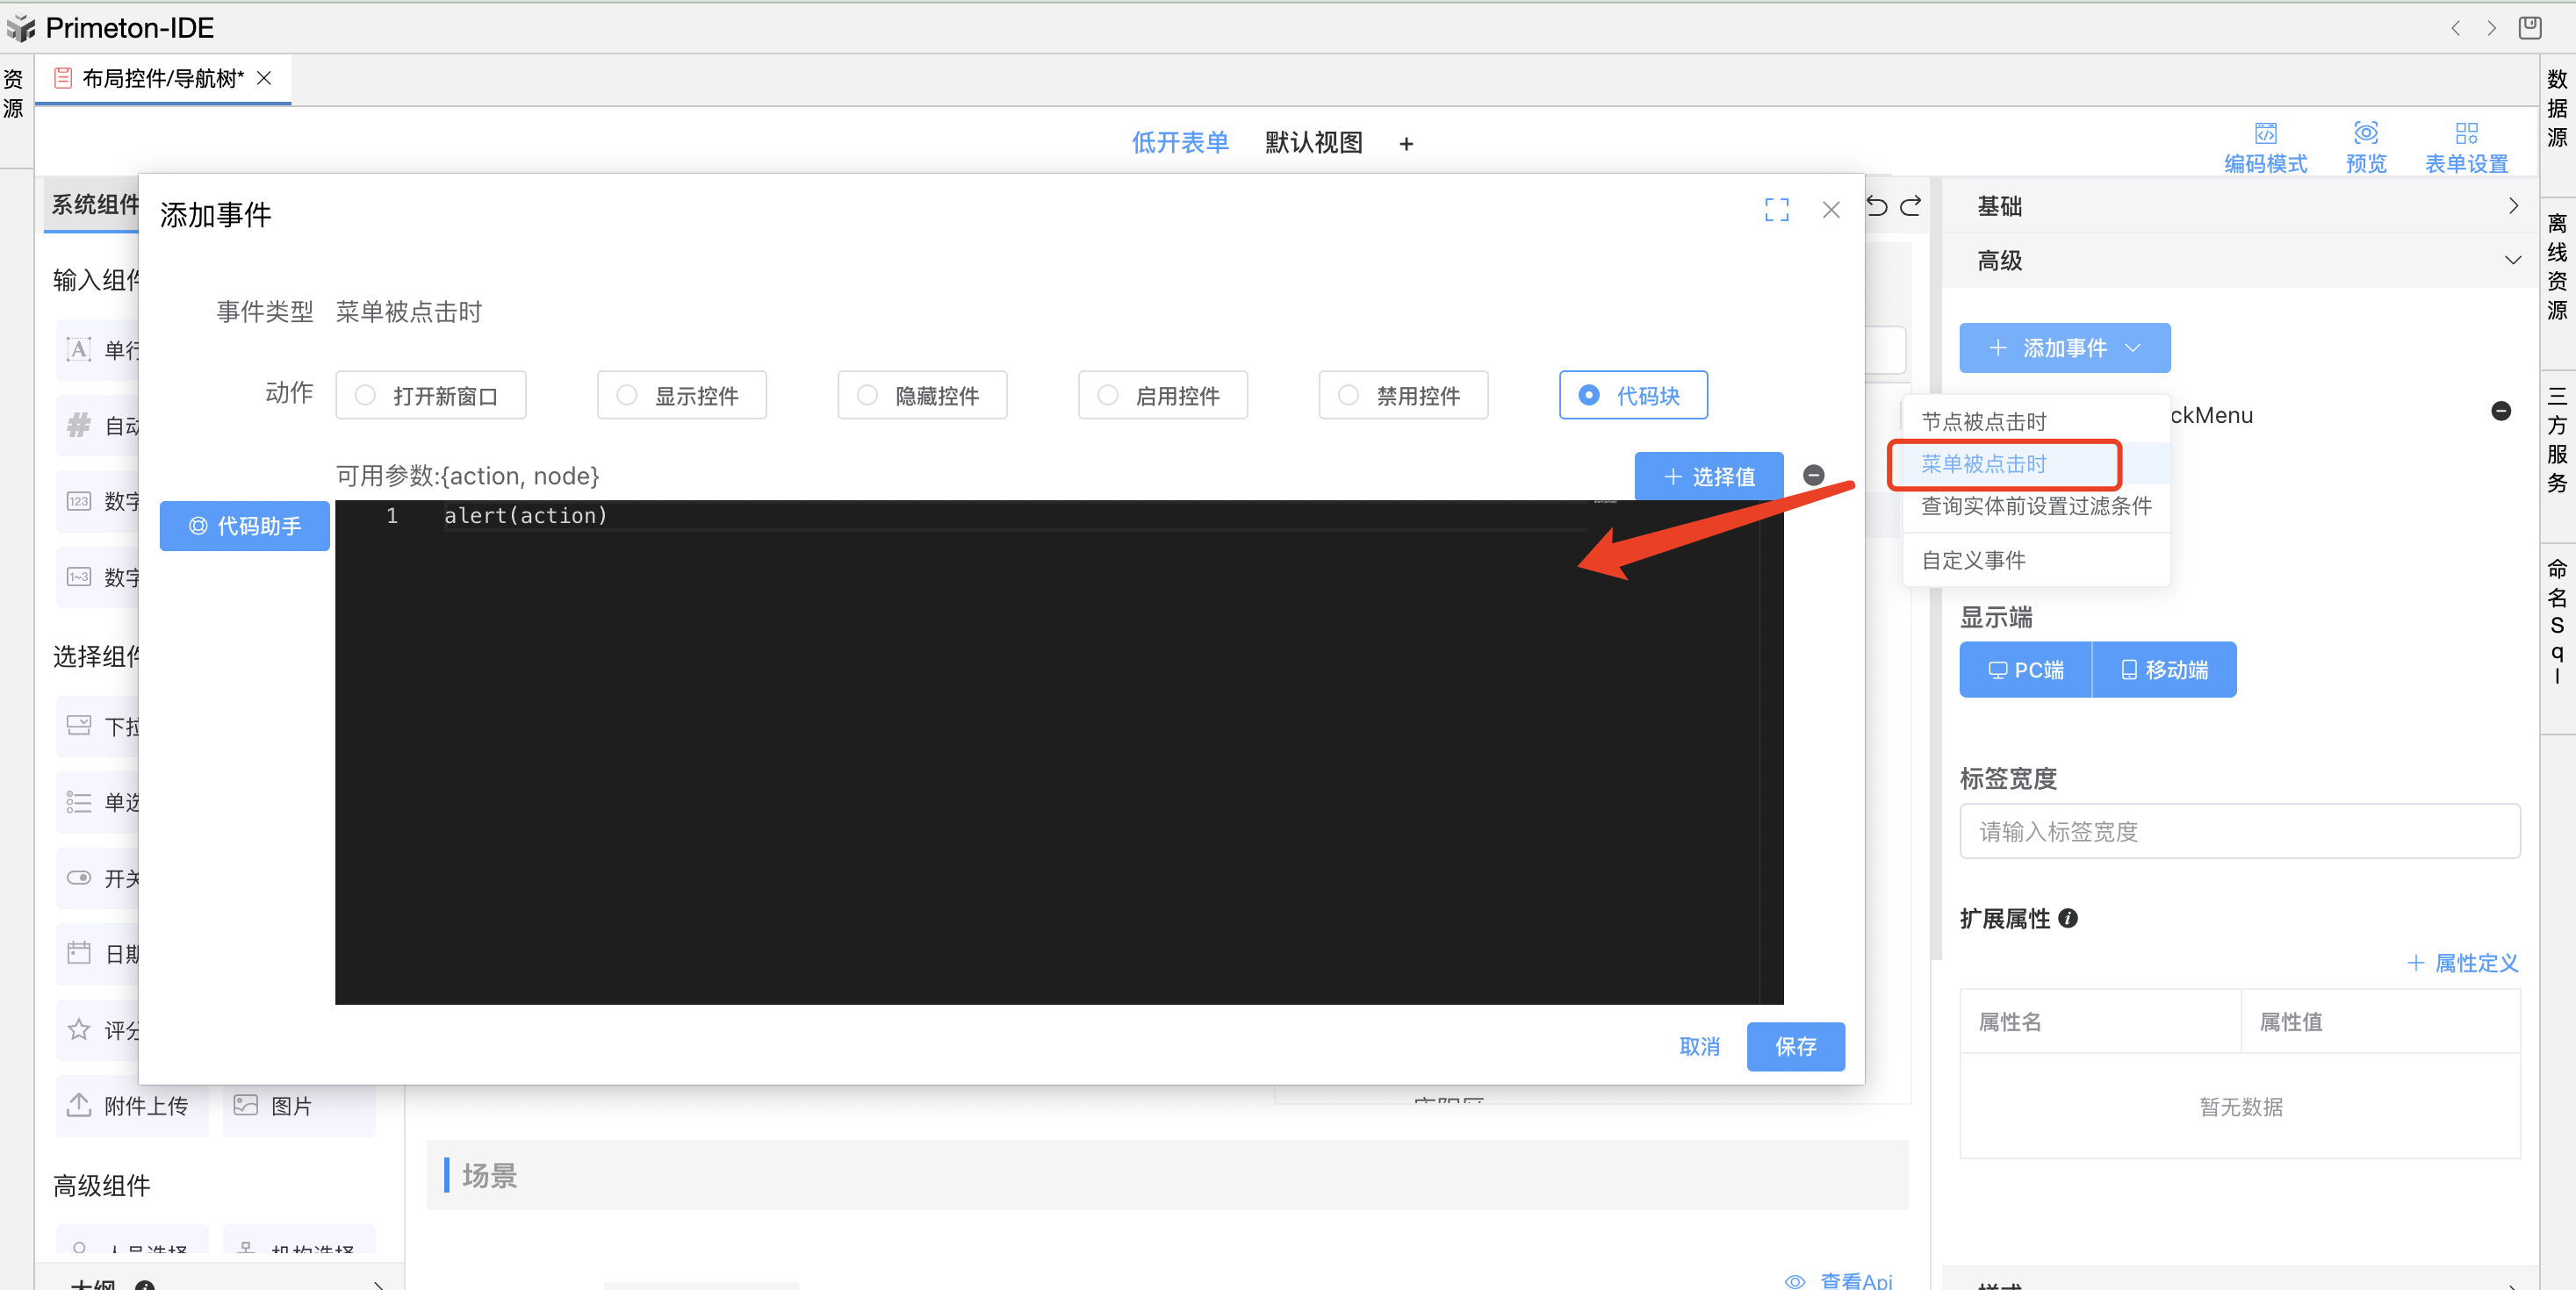This screenshot has width=2576, height=1290.
Task: Focus the 标签宽度 input field
Action: (x=2239, y=831)
